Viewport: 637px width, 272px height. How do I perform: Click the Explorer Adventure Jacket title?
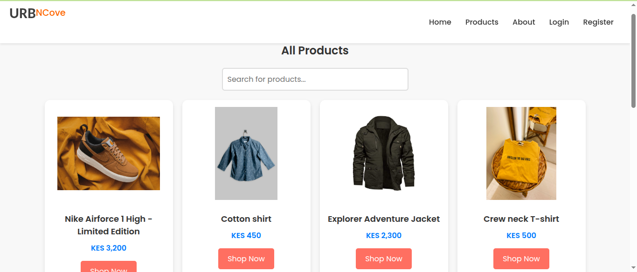coord(384,219)
